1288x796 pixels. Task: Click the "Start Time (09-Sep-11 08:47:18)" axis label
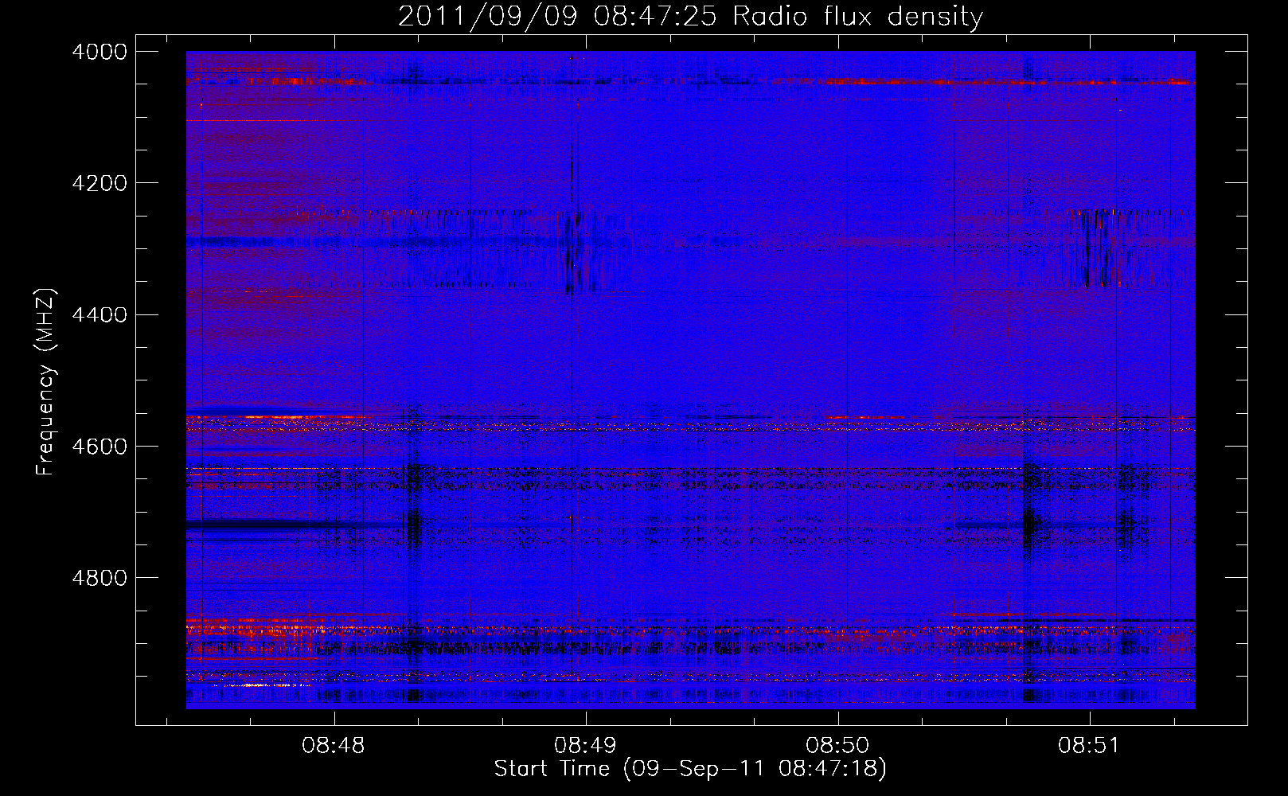690,769
